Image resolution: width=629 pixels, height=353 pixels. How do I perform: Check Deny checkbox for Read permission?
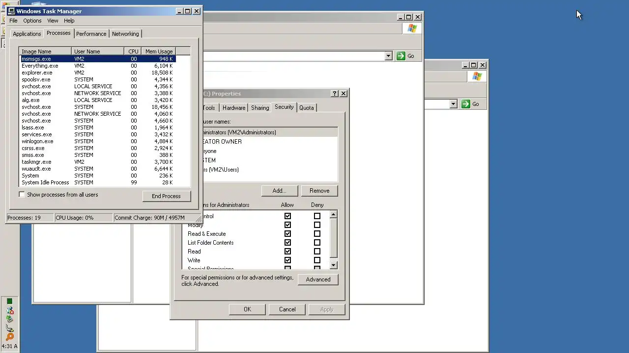317,252
